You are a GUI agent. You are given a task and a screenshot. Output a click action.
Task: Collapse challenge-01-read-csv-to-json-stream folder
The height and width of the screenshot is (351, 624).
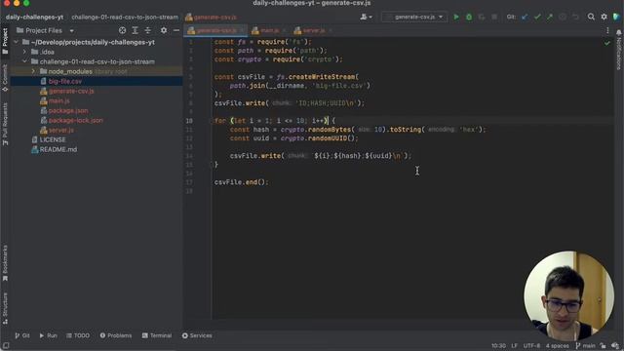click(24, 61)
